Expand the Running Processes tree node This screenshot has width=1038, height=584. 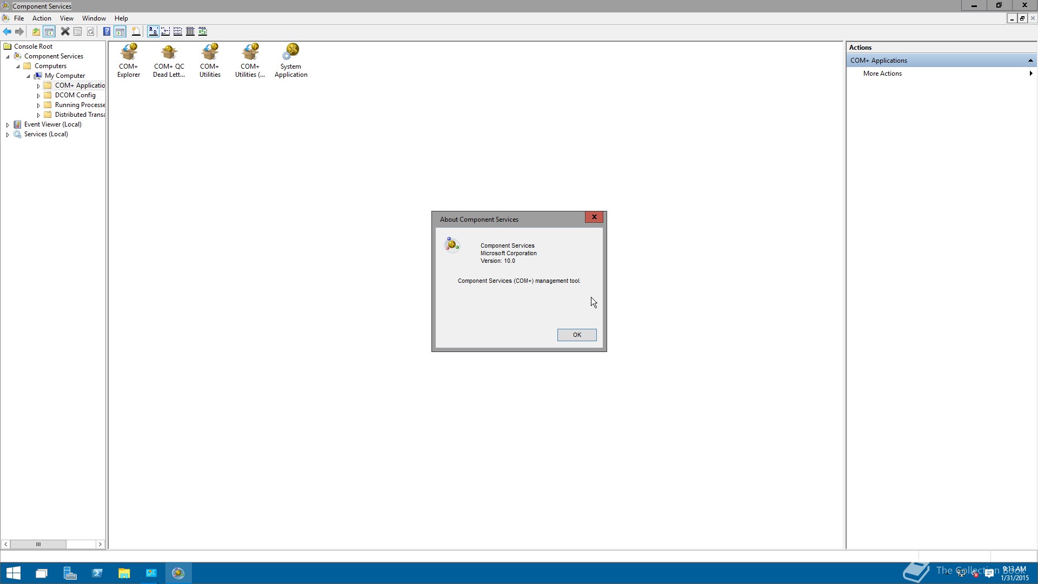[38, 105]
